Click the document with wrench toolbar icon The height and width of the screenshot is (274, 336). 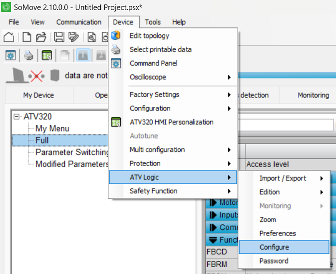[92, 37]
